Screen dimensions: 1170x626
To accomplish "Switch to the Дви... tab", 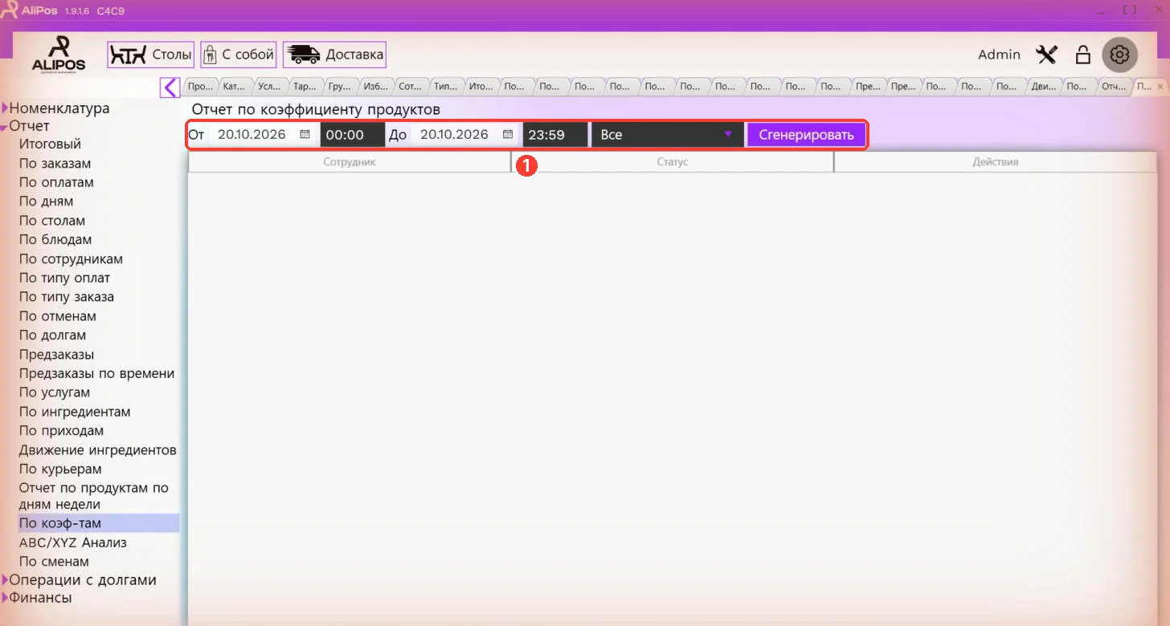I will (x=1044, y=86).
